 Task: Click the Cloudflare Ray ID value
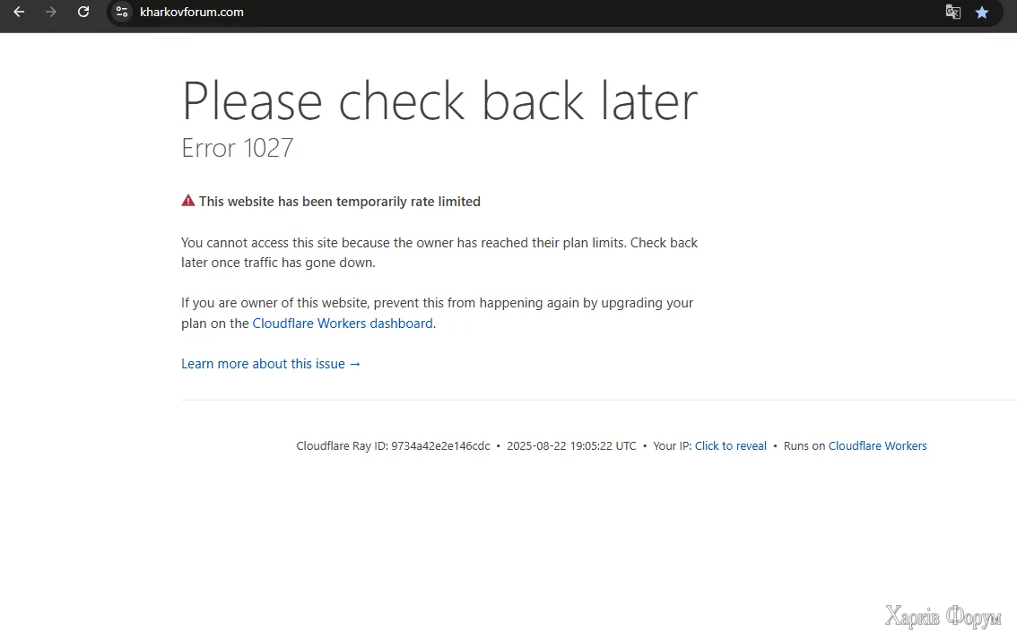click(440, 446)
